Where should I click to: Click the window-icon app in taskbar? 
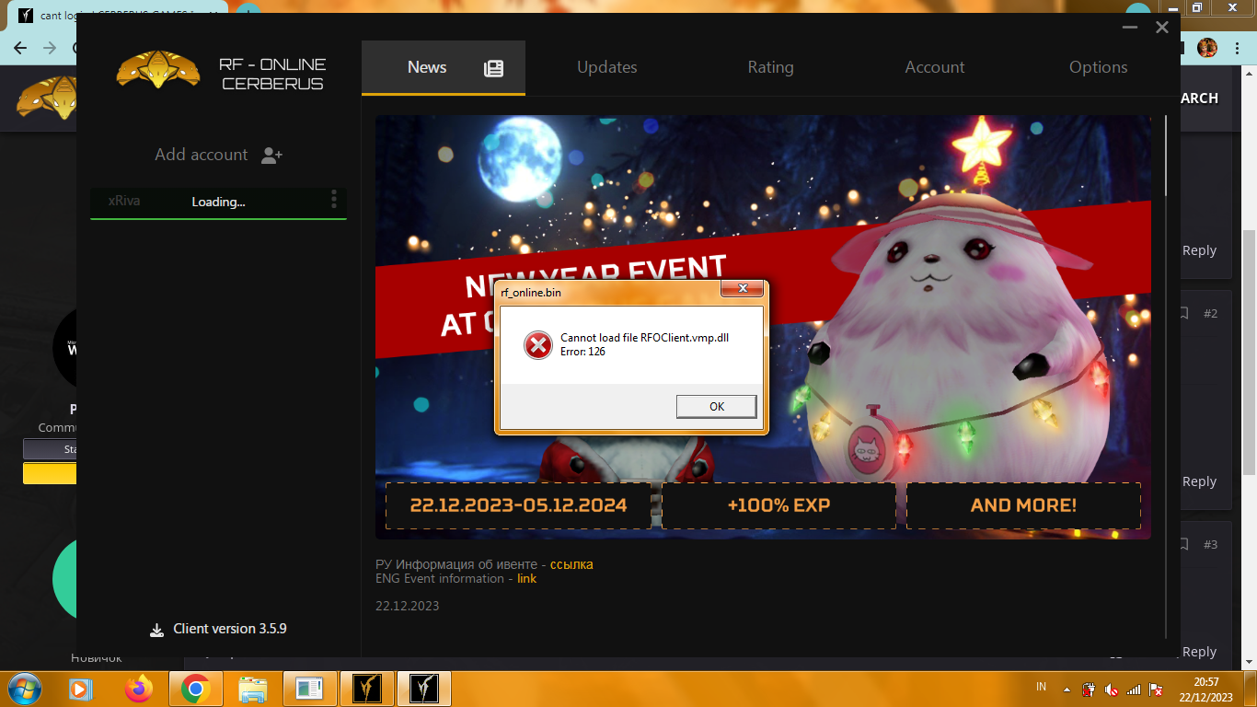point(310,689)
